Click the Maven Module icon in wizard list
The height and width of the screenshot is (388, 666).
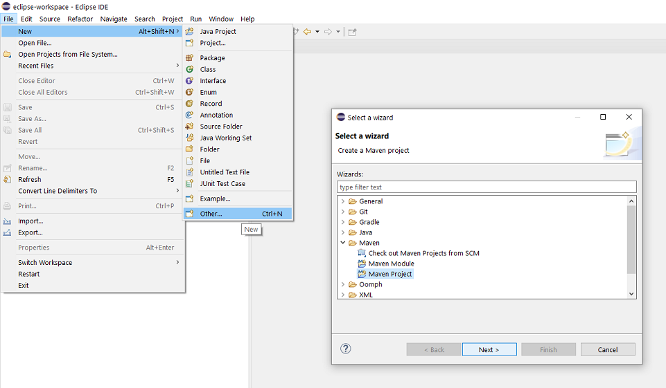[361, 264]
